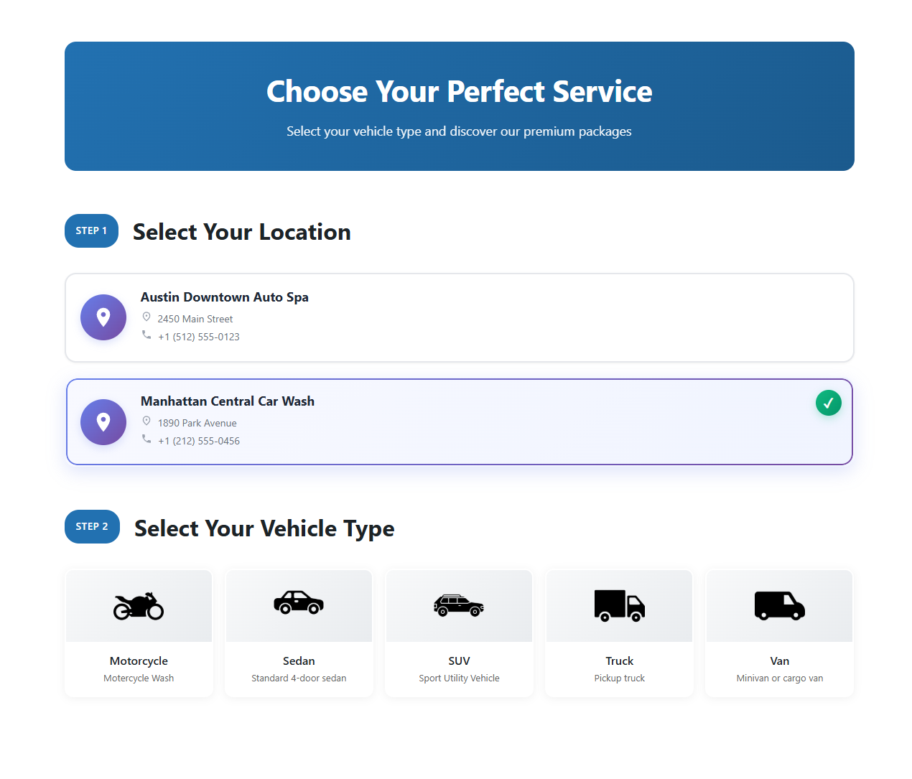Click the motorcycle vehicle icon
The height and width of the screenshot is (779, 912).
(139, 606)
